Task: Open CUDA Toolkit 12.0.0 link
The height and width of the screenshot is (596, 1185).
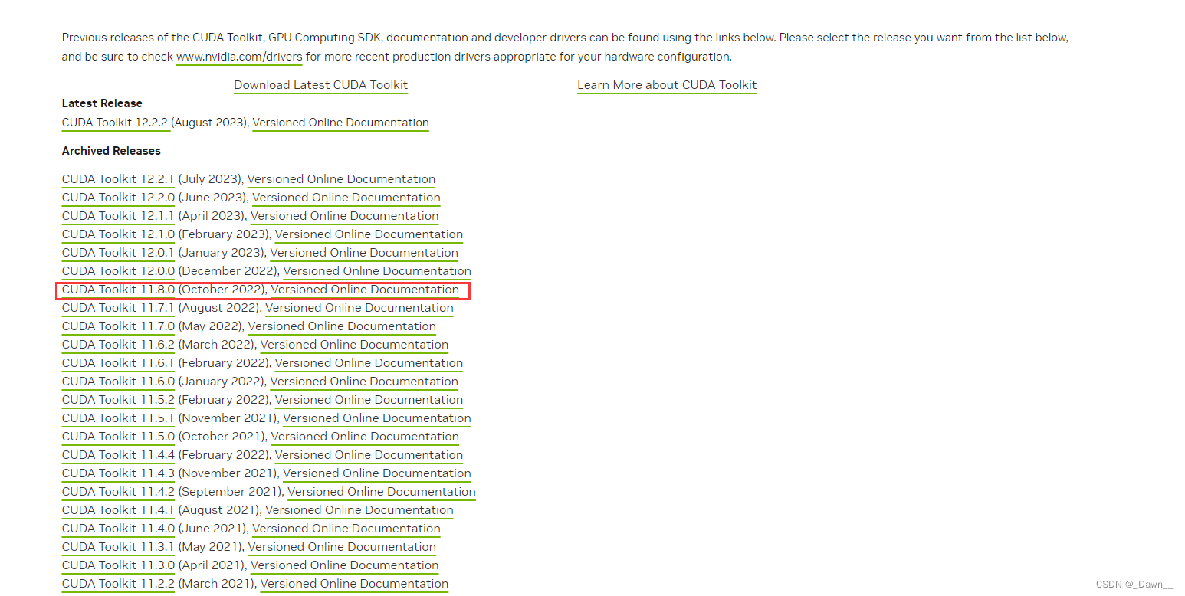Action: click(118, 271)
